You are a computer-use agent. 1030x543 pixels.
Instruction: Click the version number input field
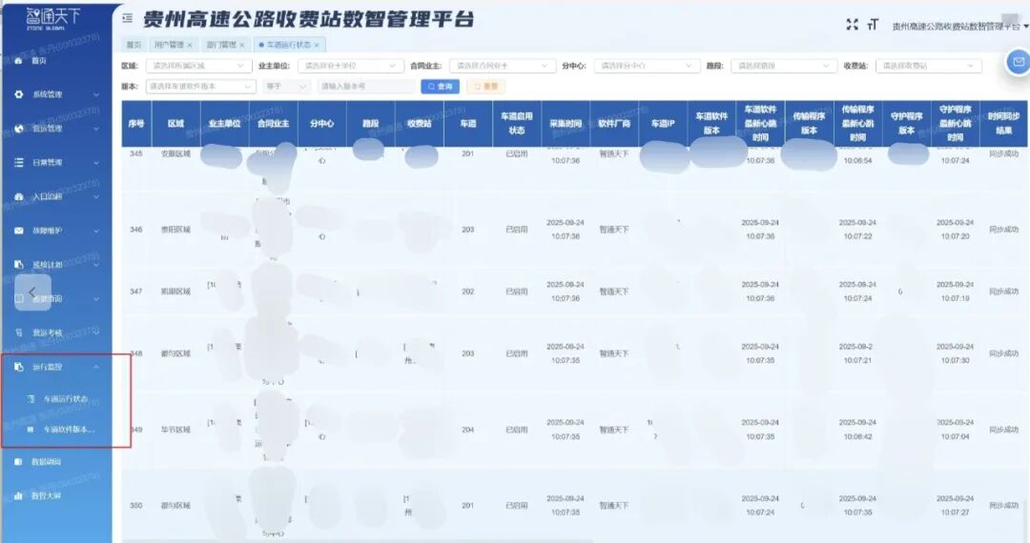[366, 87]
